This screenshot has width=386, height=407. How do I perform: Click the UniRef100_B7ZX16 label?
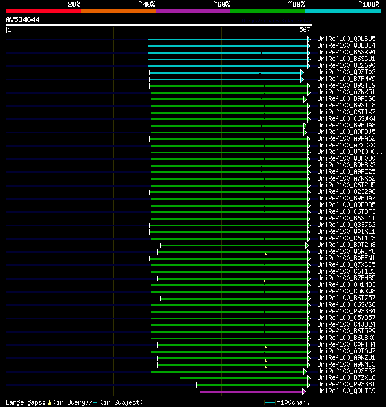tap(346, 377)
